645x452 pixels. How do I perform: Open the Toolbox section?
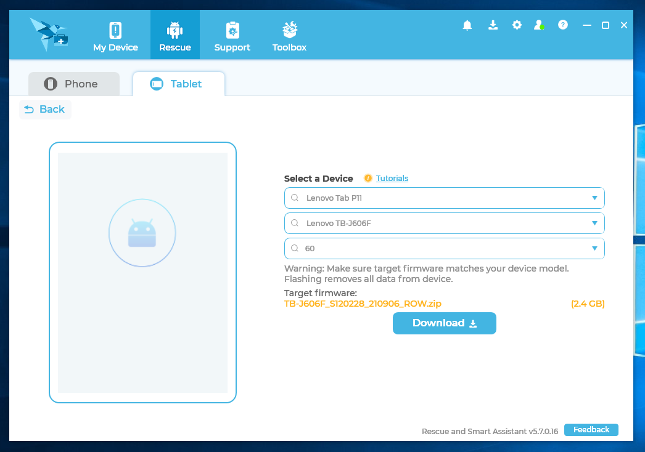tap(289, 36)
